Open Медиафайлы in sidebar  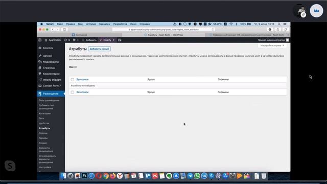51,62
